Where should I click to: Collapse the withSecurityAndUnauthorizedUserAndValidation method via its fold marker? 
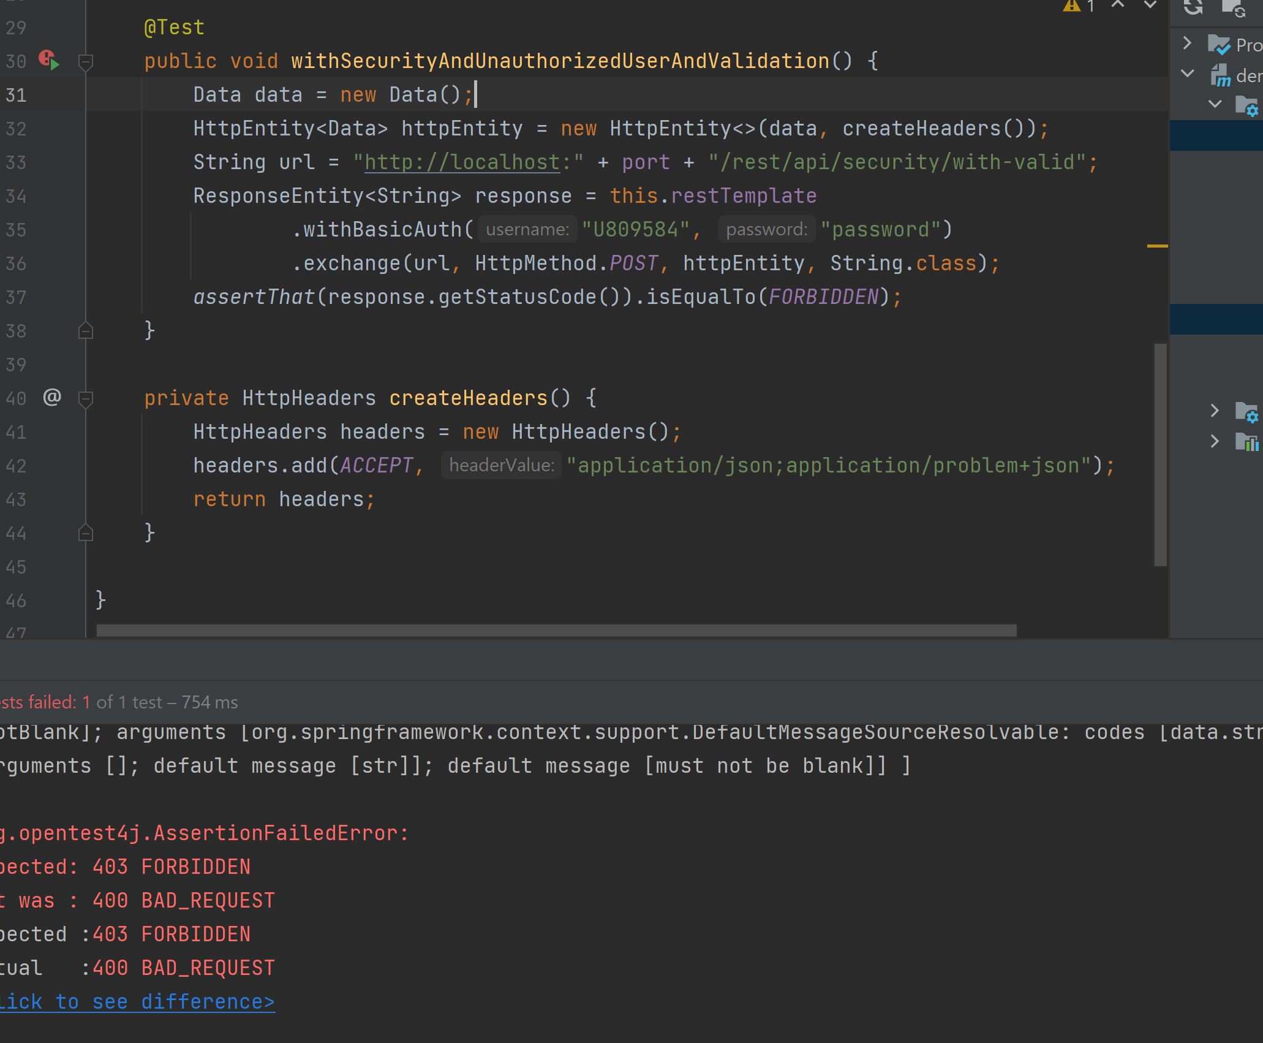(86, 61)
